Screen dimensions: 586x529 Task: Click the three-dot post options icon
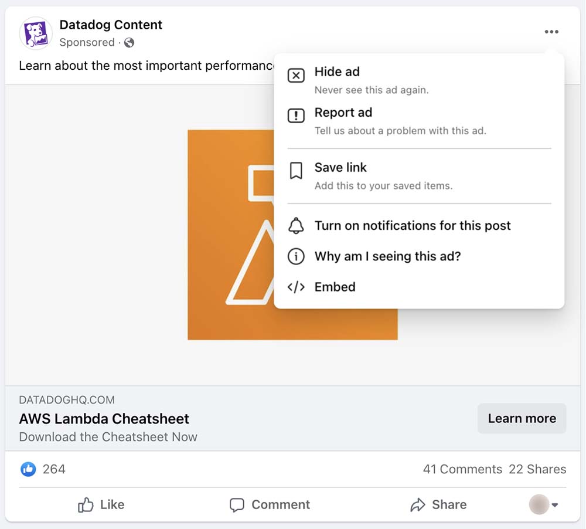pos(551,32)
